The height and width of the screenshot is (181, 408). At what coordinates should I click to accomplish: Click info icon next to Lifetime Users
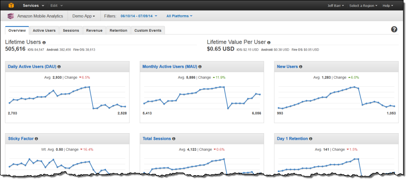point(44,42)
